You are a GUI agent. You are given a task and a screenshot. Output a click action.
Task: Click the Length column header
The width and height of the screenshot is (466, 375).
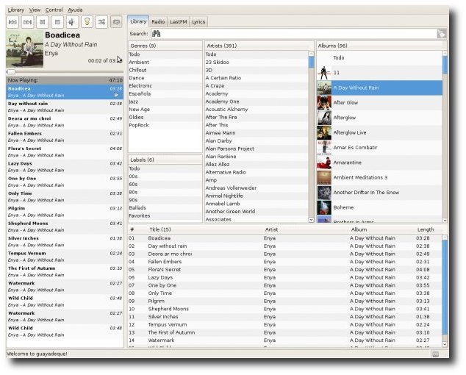pos(426,229)
